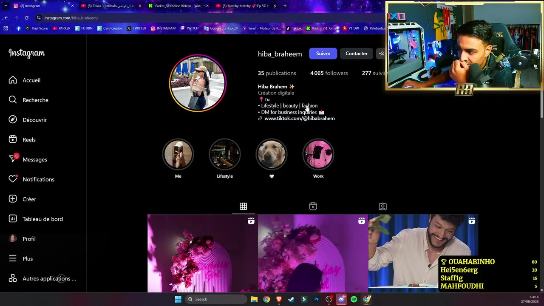Open the Kick bookmark

tap(312, 28)
